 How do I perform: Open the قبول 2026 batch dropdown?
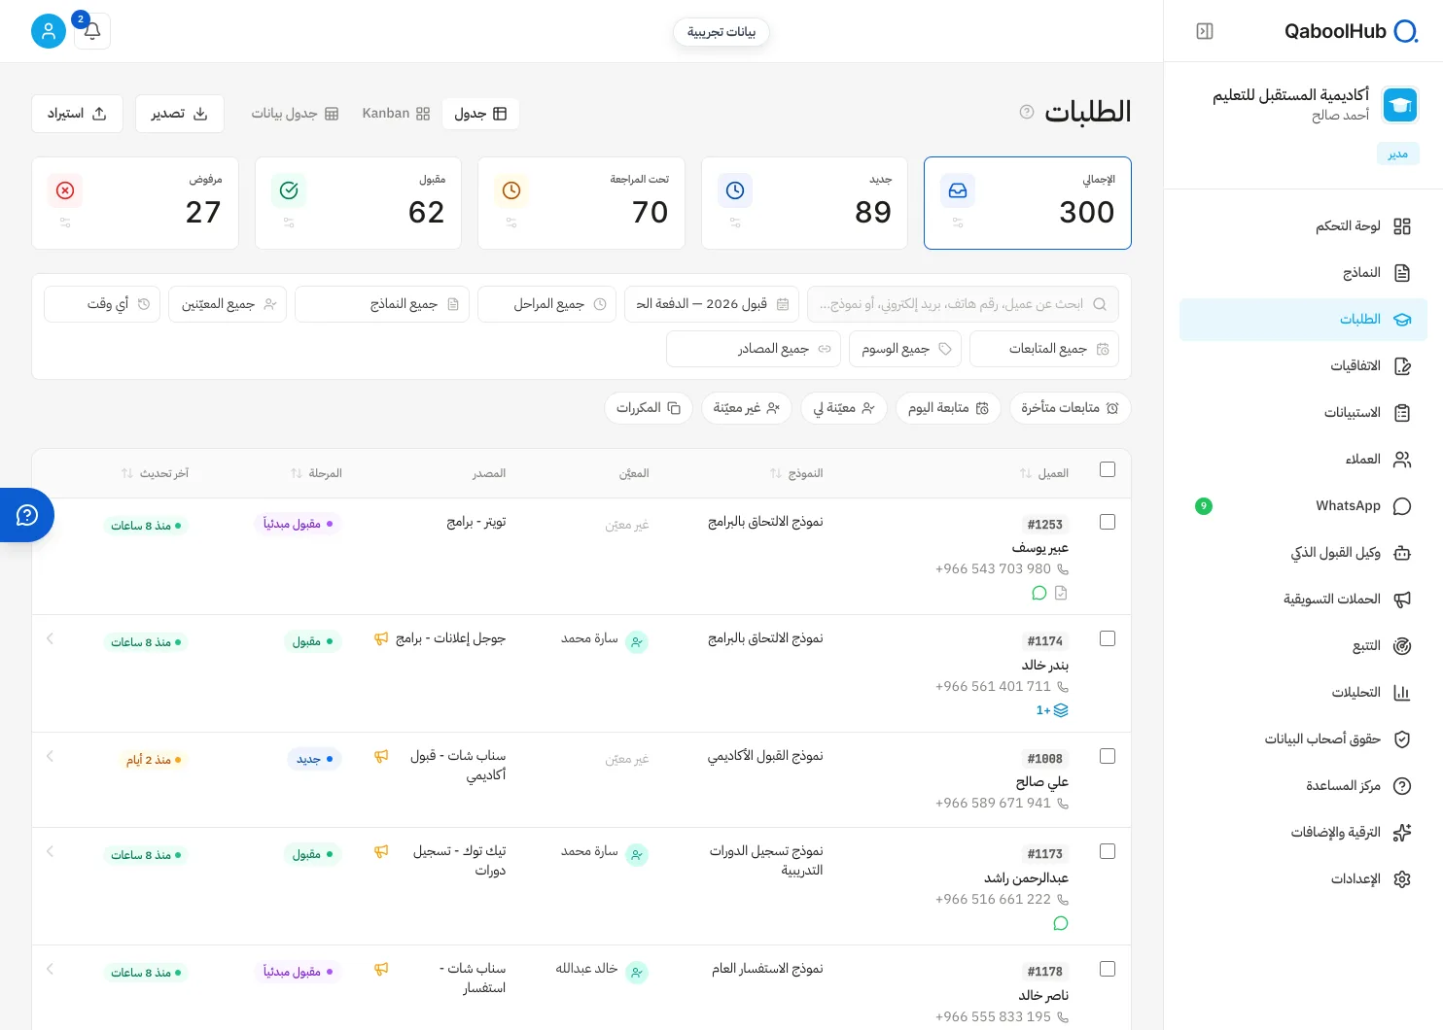click(712, 304)
